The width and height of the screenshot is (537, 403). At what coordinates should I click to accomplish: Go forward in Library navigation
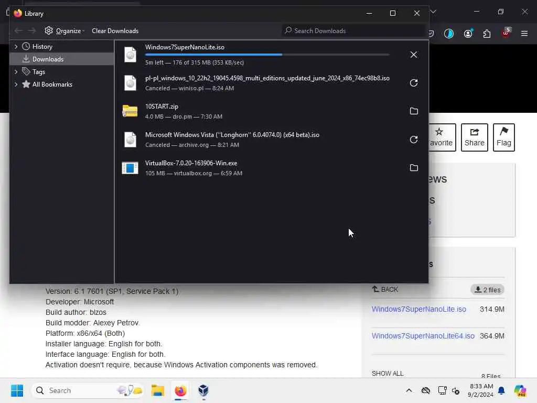click(x=32, y=31)
